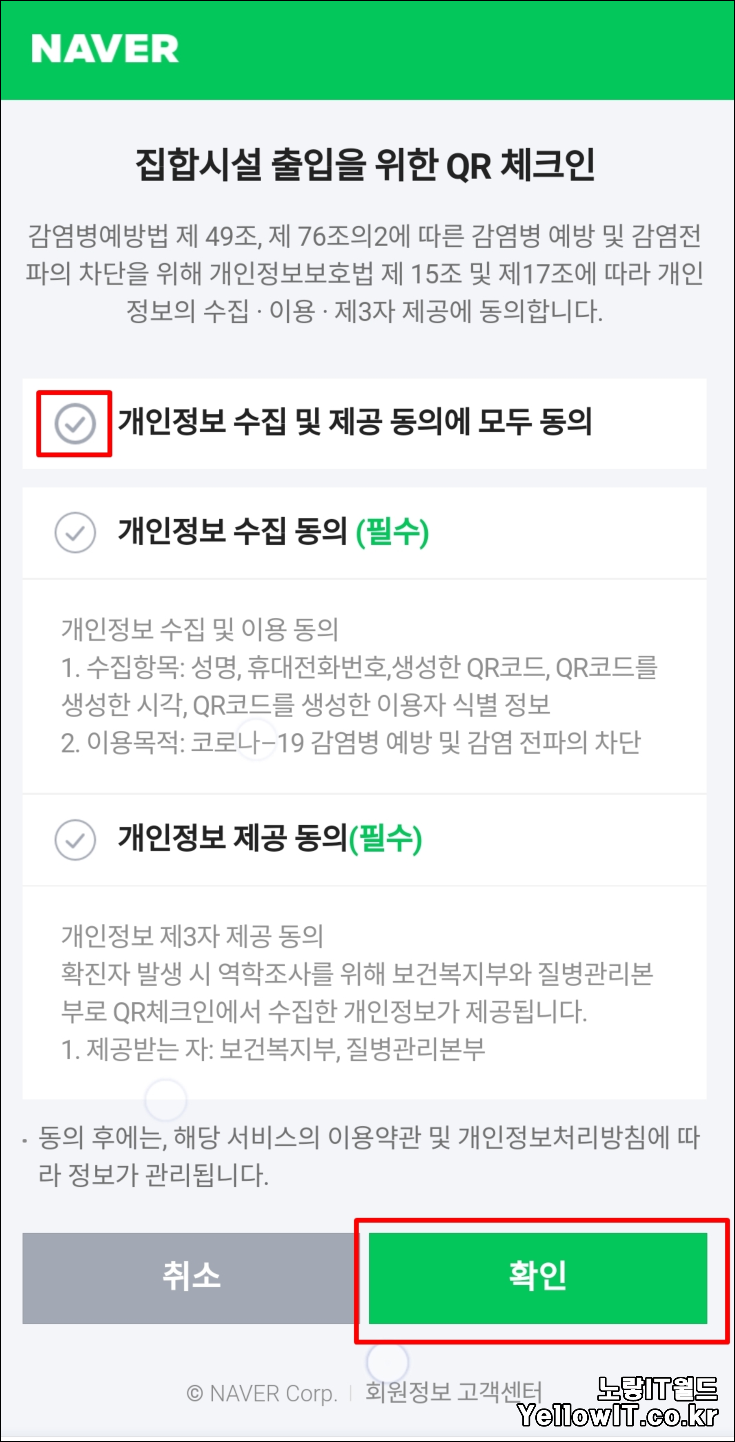Check the agree-to-all consent checkmark icon

pos(75,424)
